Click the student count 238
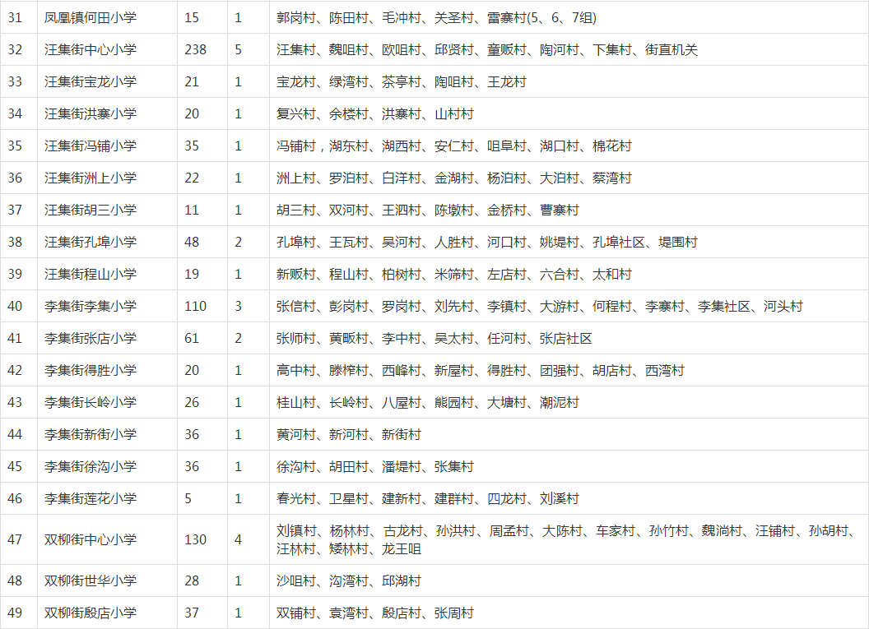This screenshot has width=869, height=629. coord(195,49)
